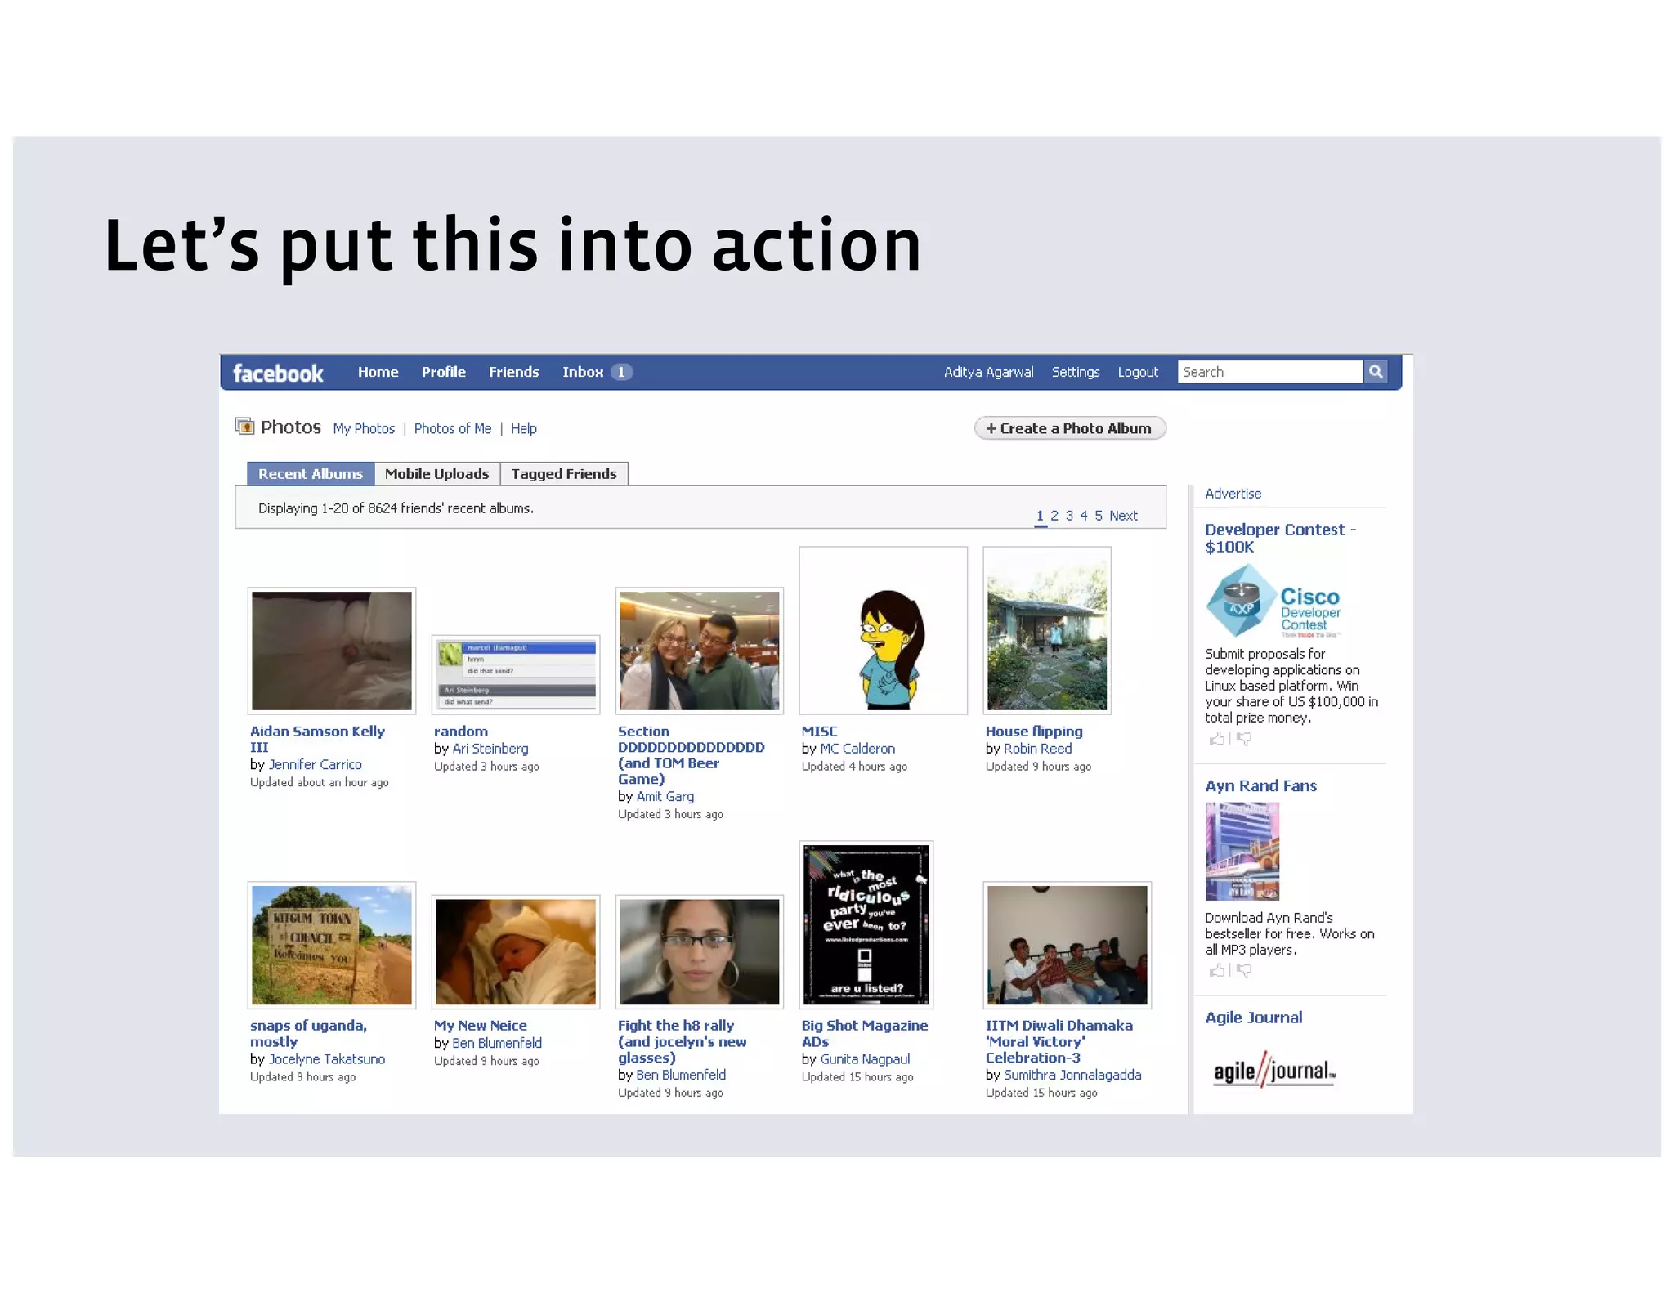Thumbs down the Cisco Developer Contest ad
Viewport: 1674px width, 1293px height.
1244,739
